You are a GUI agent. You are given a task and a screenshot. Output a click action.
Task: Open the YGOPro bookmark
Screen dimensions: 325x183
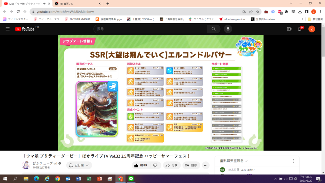coord(142,19)
